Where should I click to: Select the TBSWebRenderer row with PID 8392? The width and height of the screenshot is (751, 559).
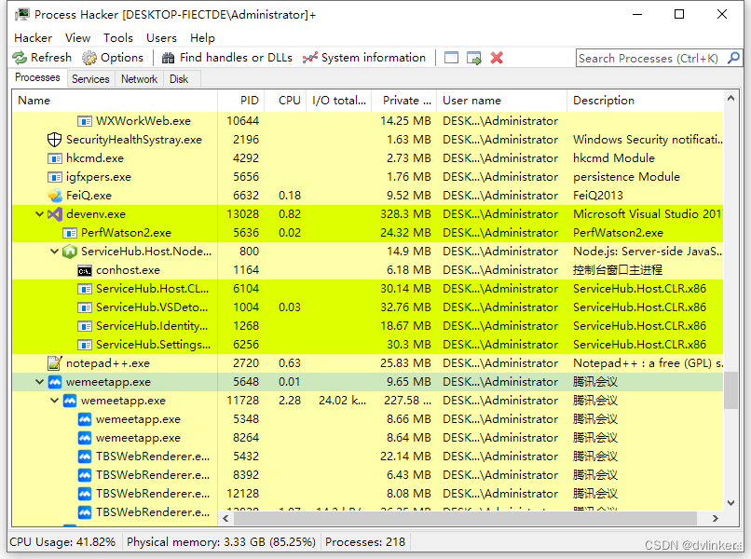[x=368, y=475]
